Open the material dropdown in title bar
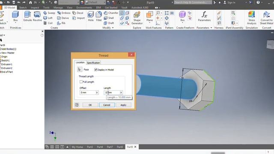The height and width of the screenshot is (154, 274). pyautogui.click(x=78, y=3)
